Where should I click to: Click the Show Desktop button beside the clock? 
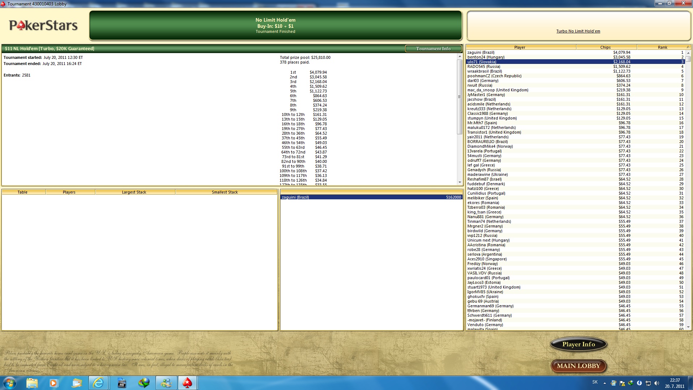[690, 383]
